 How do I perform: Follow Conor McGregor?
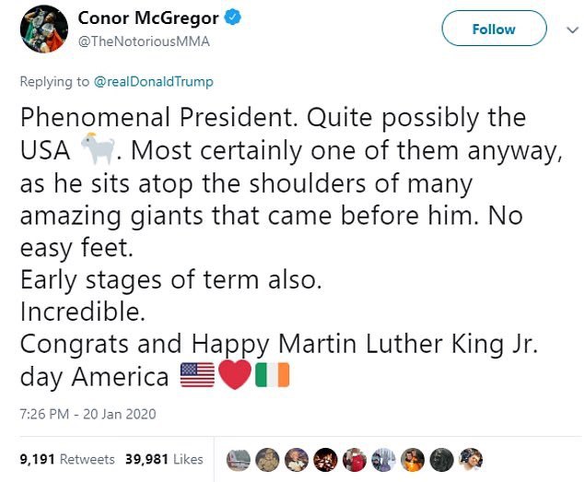click(493, 29)
